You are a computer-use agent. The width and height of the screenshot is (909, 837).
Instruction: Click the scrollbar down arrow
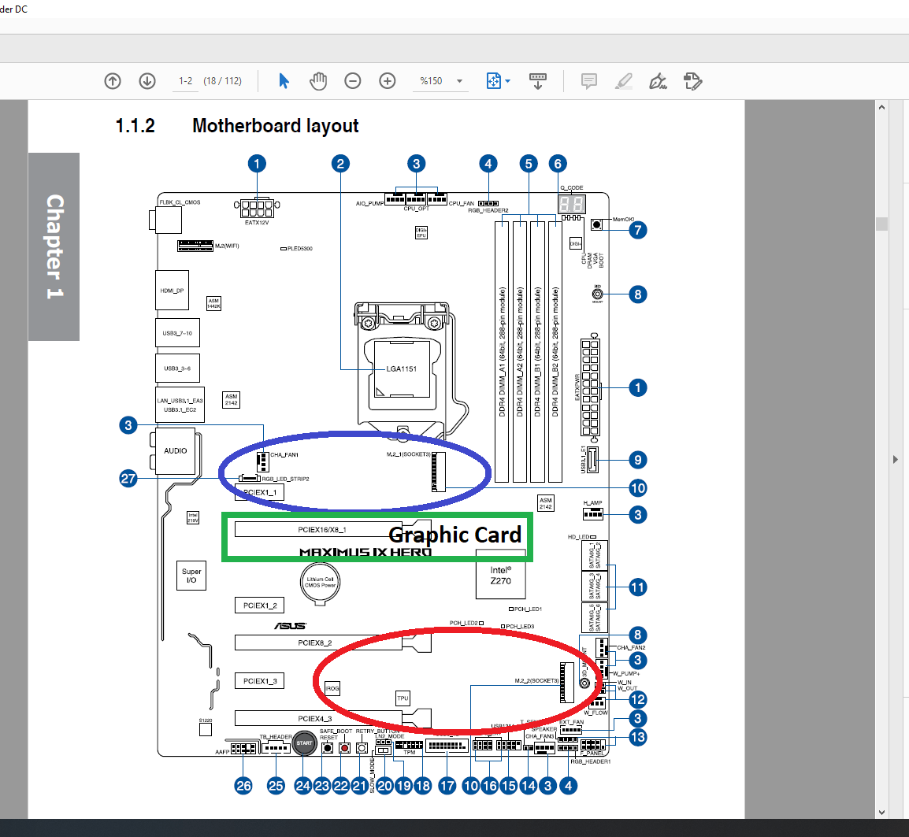(881, 812)
